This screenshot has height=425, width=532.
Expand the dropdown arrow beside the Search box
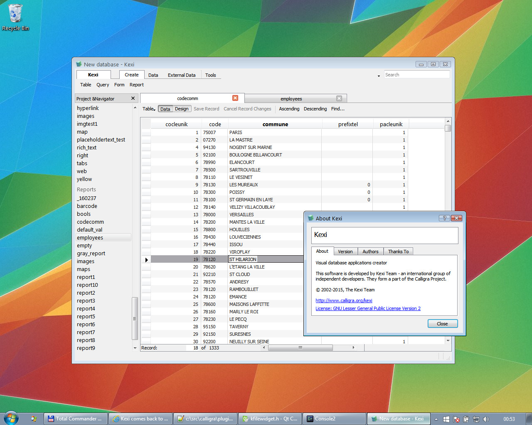coord(379,76)
